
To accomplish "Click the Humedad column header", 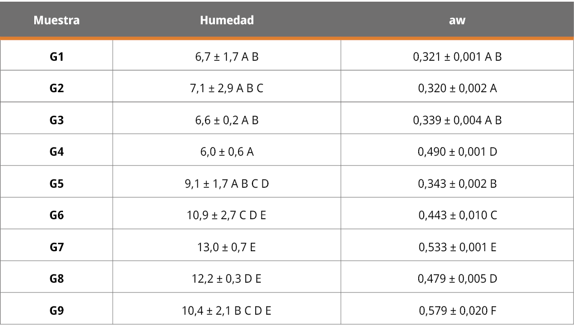I will (x=227, y=20).
